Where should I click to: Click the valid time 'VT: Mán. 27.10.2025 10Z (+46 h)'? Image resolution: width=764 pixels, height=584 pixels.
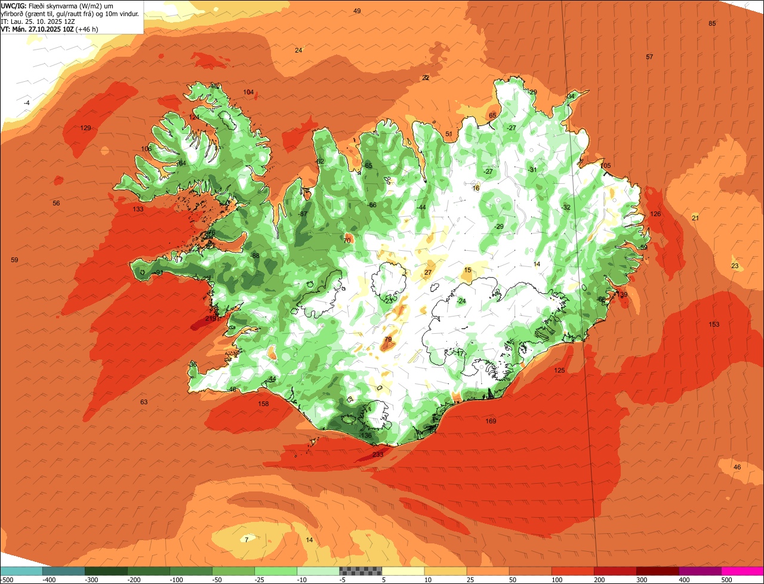(50, 29)
